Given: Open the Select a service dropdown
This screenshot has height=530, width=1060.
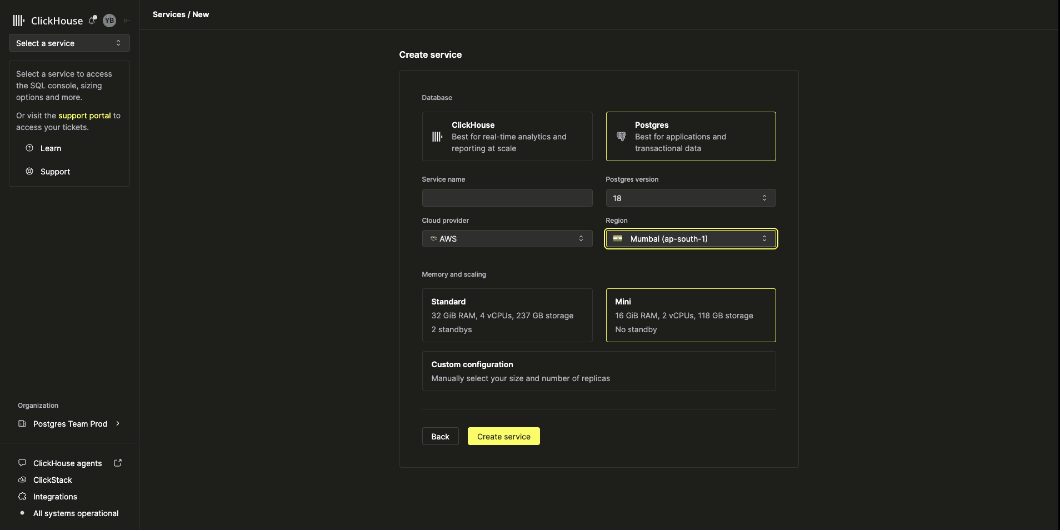Looking at the screenshot, I should tap(69, 43).
